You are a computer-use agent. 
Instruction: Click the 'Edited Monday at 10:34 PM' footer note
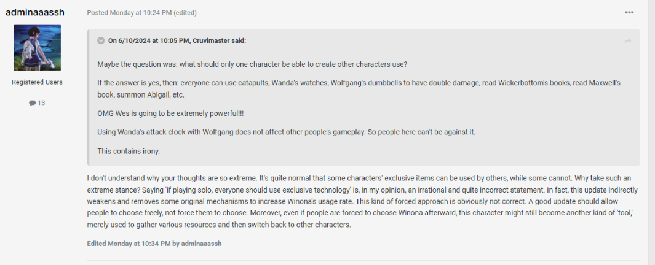pos(154,244)
